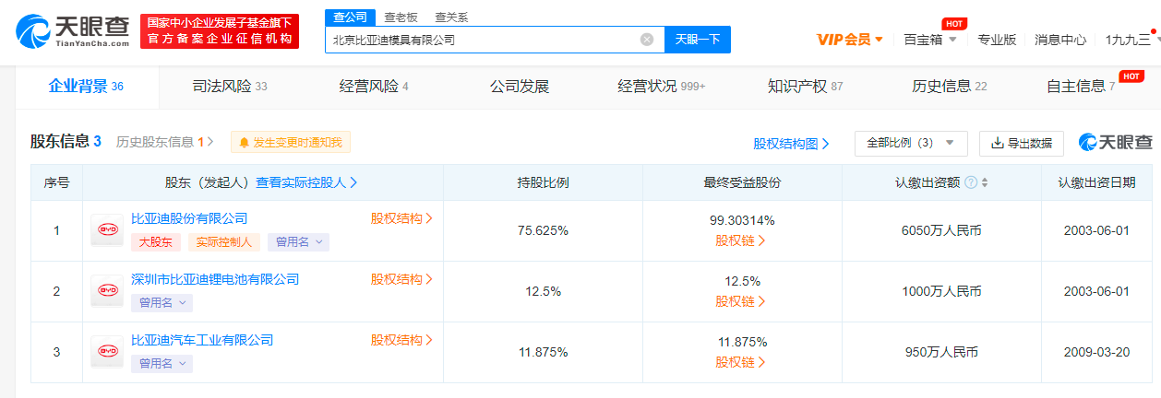Screen dimensions: 1161x398
Task: Switch to the 知识产权 tab
Action: pyautogui.click(x=806, y=87)
